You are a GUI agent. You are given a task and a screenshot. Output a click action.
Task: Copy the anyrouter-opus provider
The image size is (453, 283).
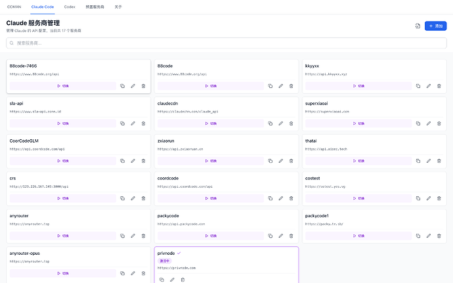click(x=123, y=273)
